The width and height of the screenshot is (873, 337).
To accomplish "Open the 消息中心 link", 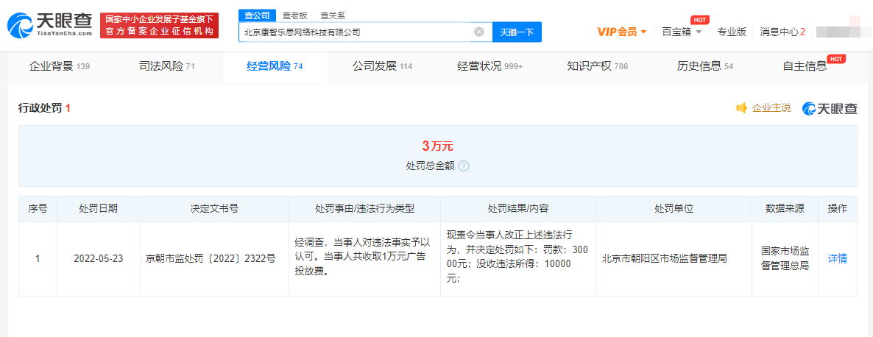I will point(782,32).
